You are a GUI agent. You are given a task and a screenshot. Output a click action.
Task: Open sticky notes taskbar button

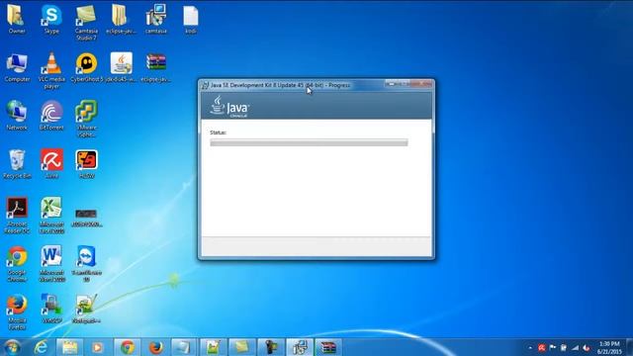tap(241, 347)
